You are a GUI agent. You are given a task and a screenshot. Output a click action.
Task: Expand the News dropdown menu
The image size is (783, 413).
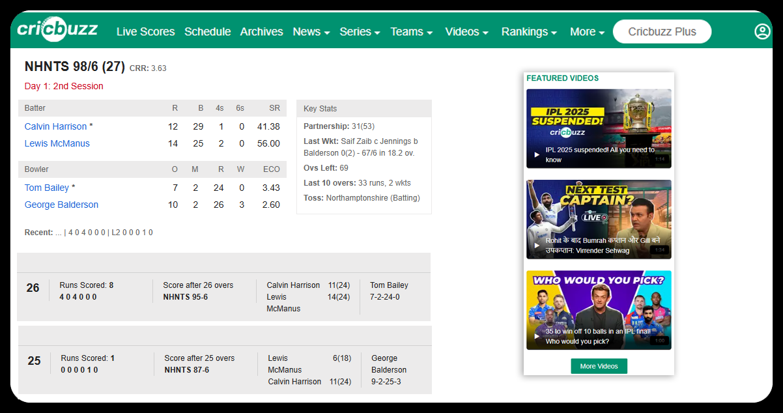[x=311, y=32]
